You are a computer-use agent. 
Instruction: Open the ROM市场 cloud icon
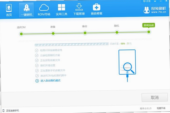coord(44,7)
